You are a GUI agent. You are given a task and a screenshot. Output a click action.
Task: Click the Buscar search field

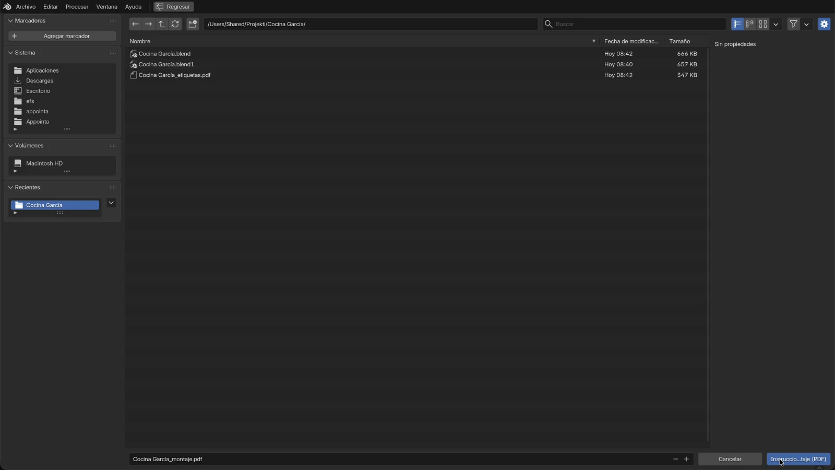click(634, 24)
